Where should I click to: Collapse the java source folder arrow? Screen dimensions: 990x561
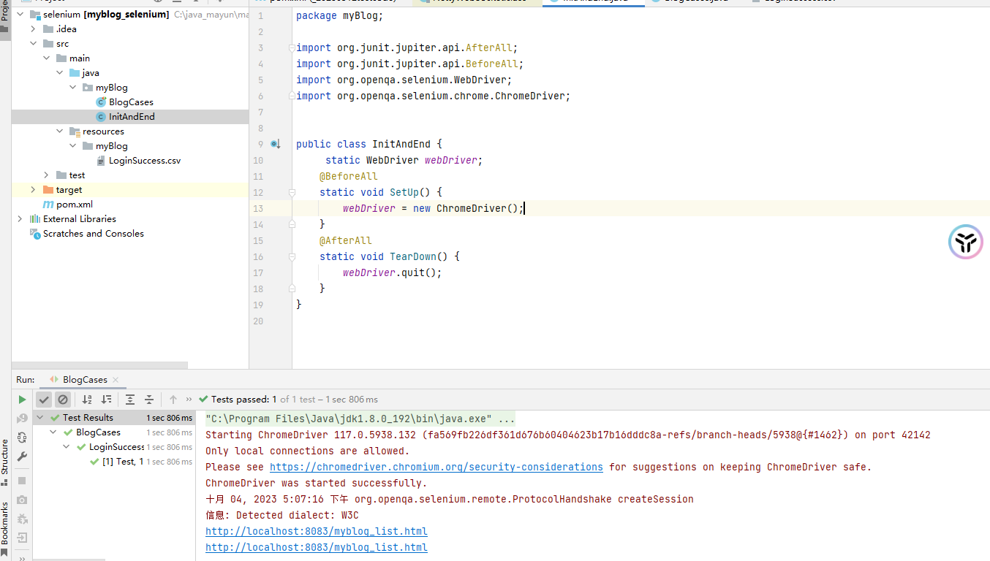coord(59,73)
